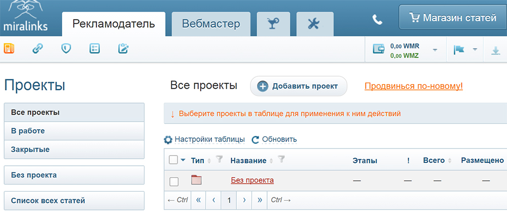Click the shield icon in toolbar
Screen dimensions: 507x216
click(x=65, y=49)
